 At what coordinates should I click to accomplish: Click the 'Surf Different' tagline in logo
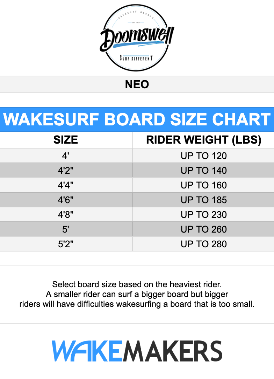click(136, 58)
